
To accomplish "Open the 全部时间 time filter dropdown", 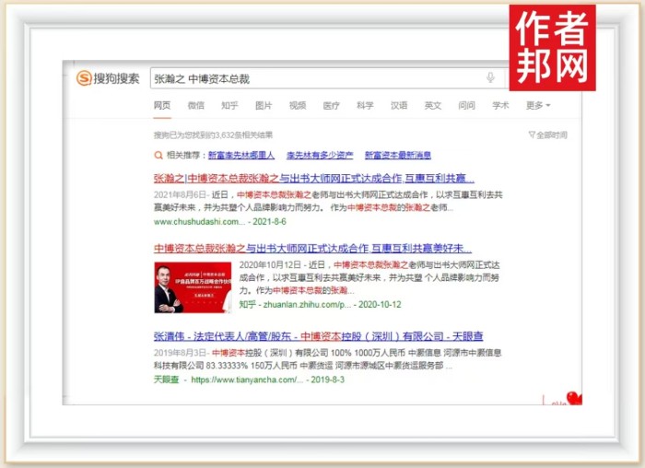I will click(551, 135).
